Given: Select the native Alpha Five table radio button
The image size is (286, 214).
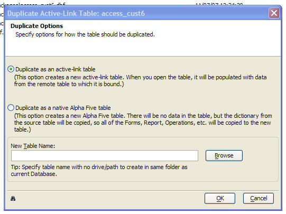Looking at the screenshot, I should [x=11, y=108].
